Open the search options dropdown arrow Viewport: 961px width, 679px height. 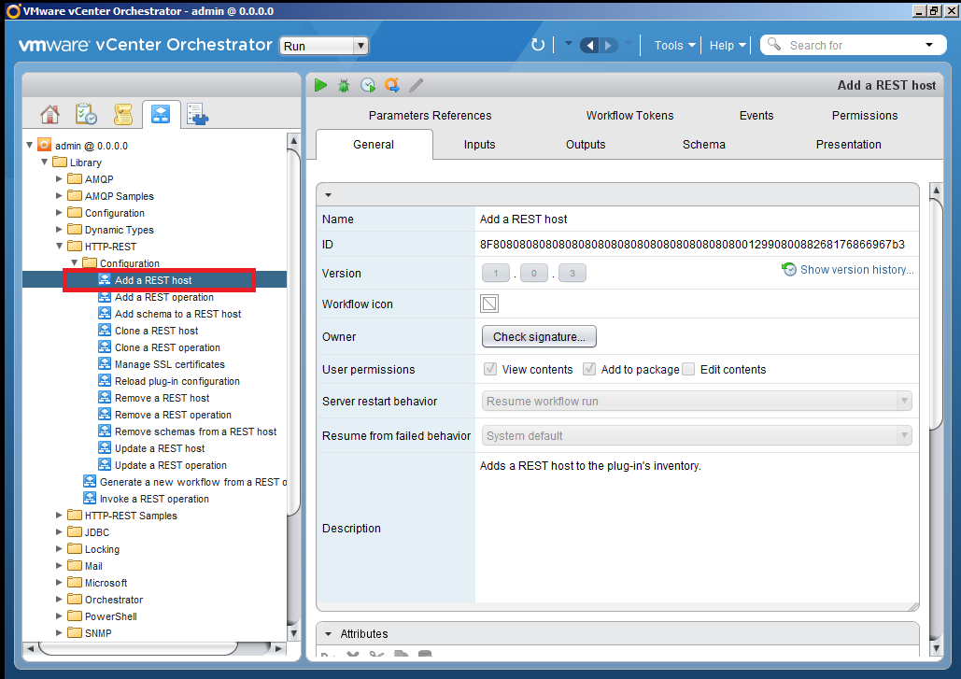pos(929,45)
